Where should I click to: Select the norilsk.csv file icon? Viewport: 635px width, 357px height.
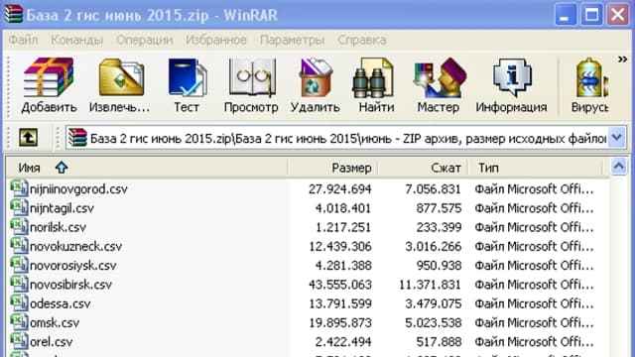point(19,227)
